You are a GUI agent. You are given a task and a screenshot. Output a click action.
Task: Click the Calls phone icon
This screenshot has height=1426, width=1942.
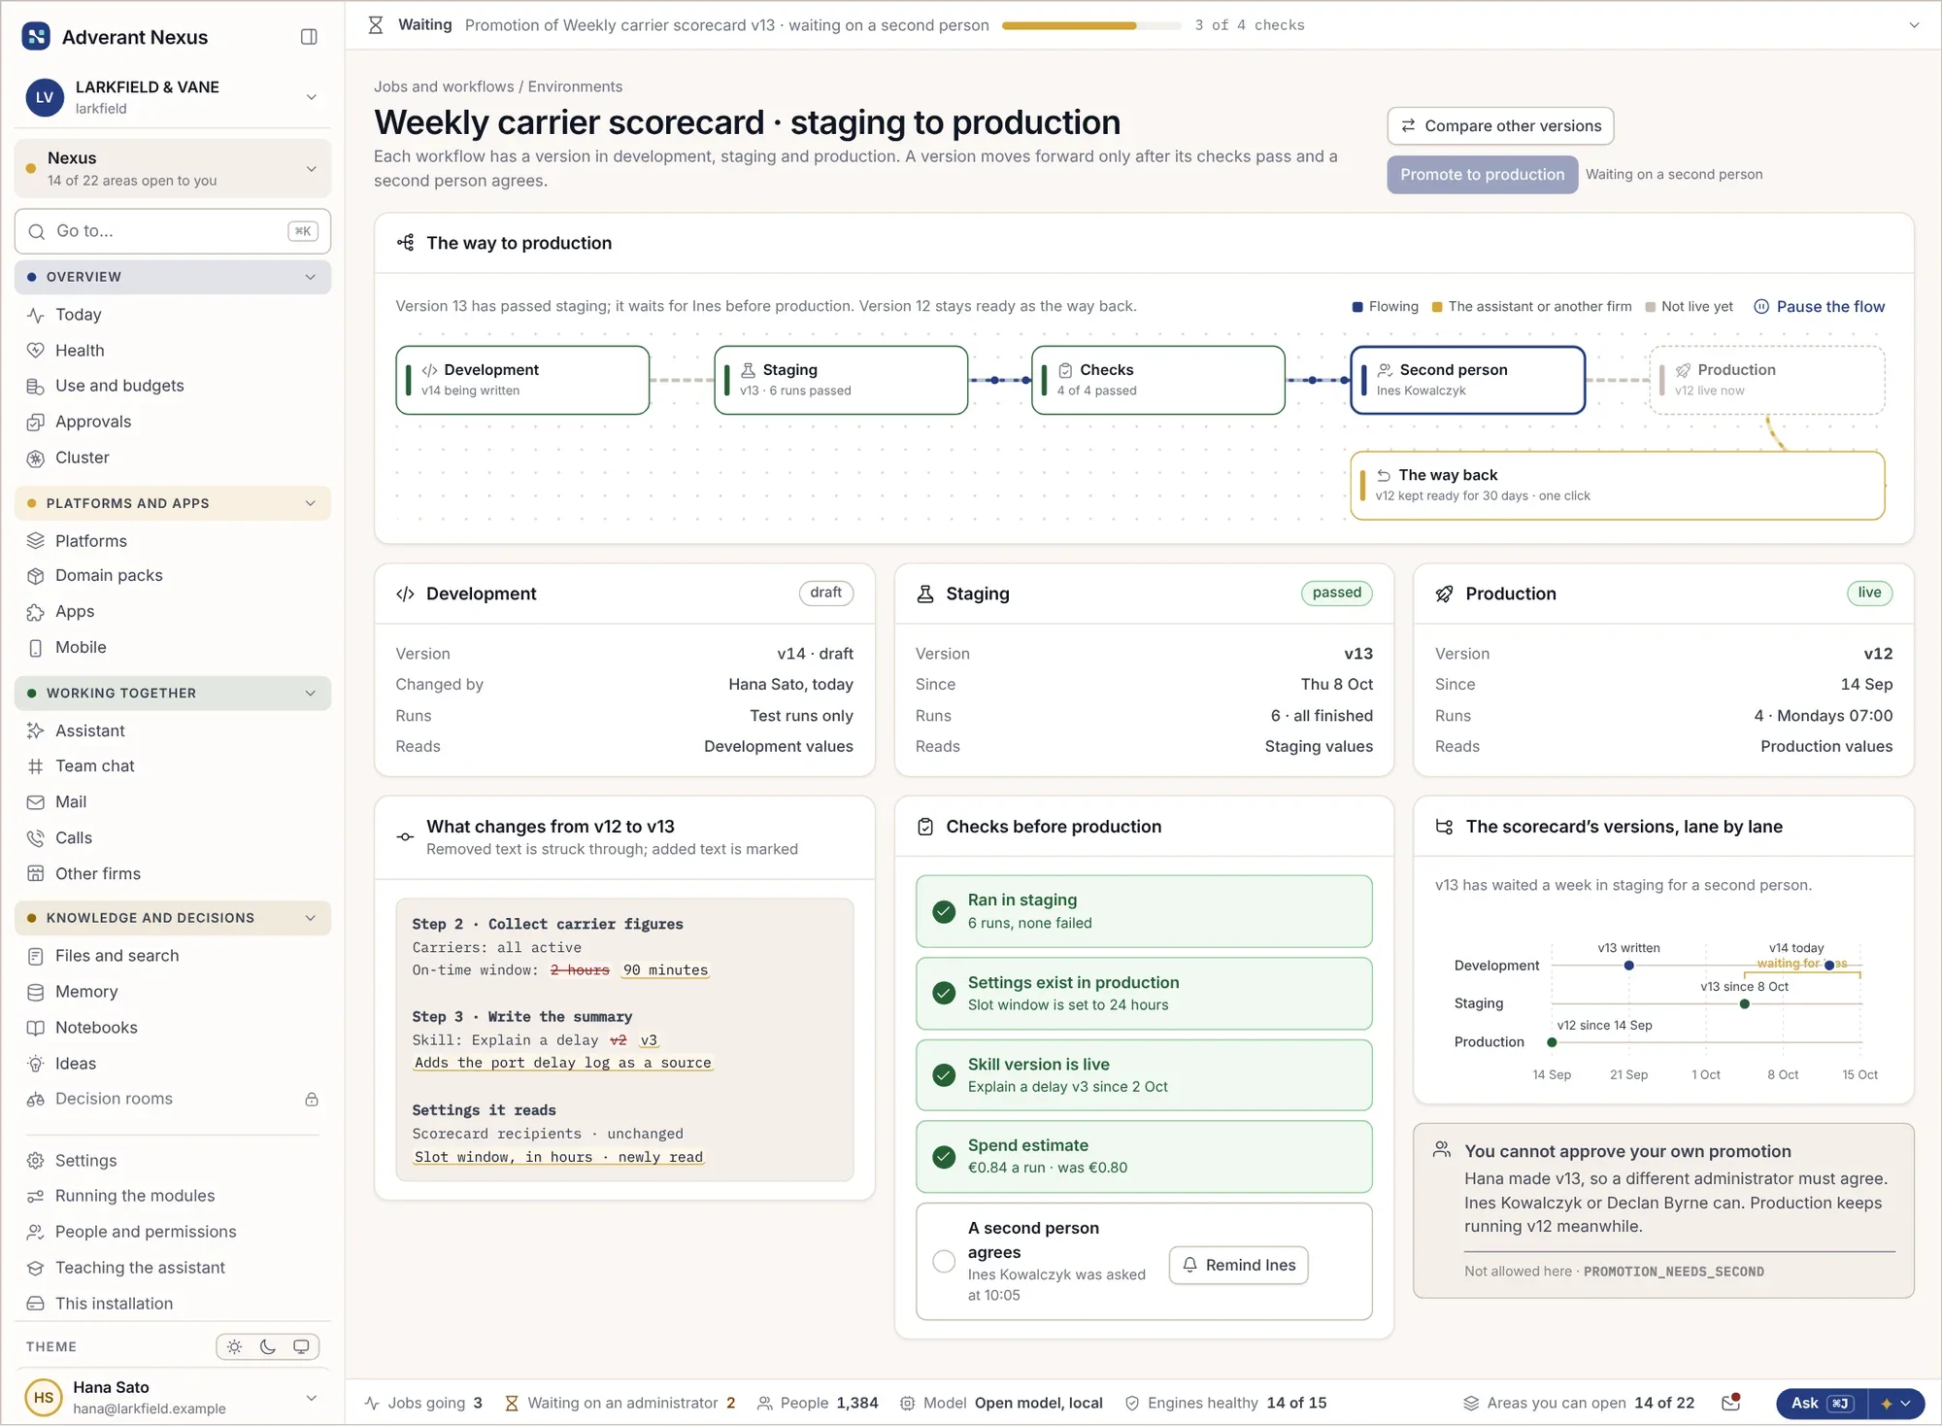(36, 838)
